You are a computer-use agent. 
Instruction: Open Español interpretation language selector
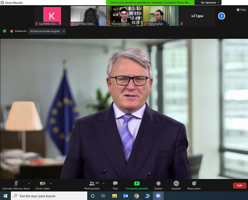pyautogui.click(x=176, y=185)
